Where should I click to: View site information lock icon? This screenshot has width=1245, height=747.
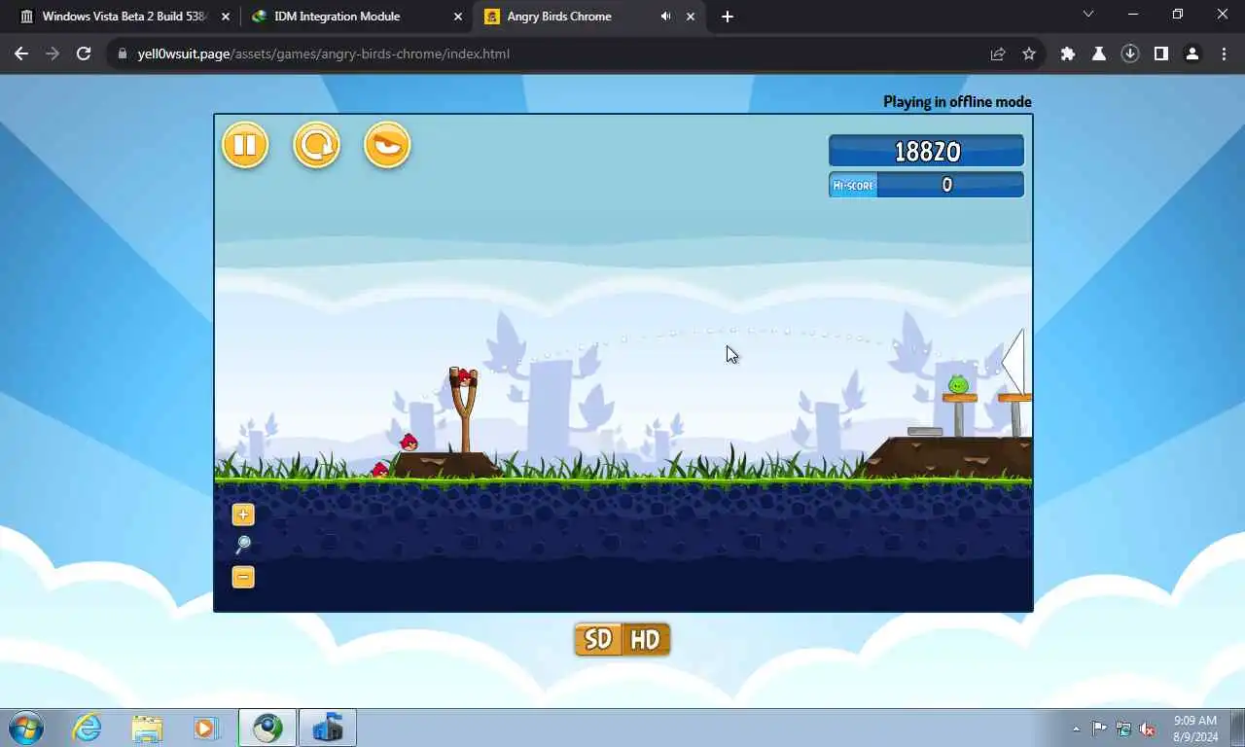123,53
